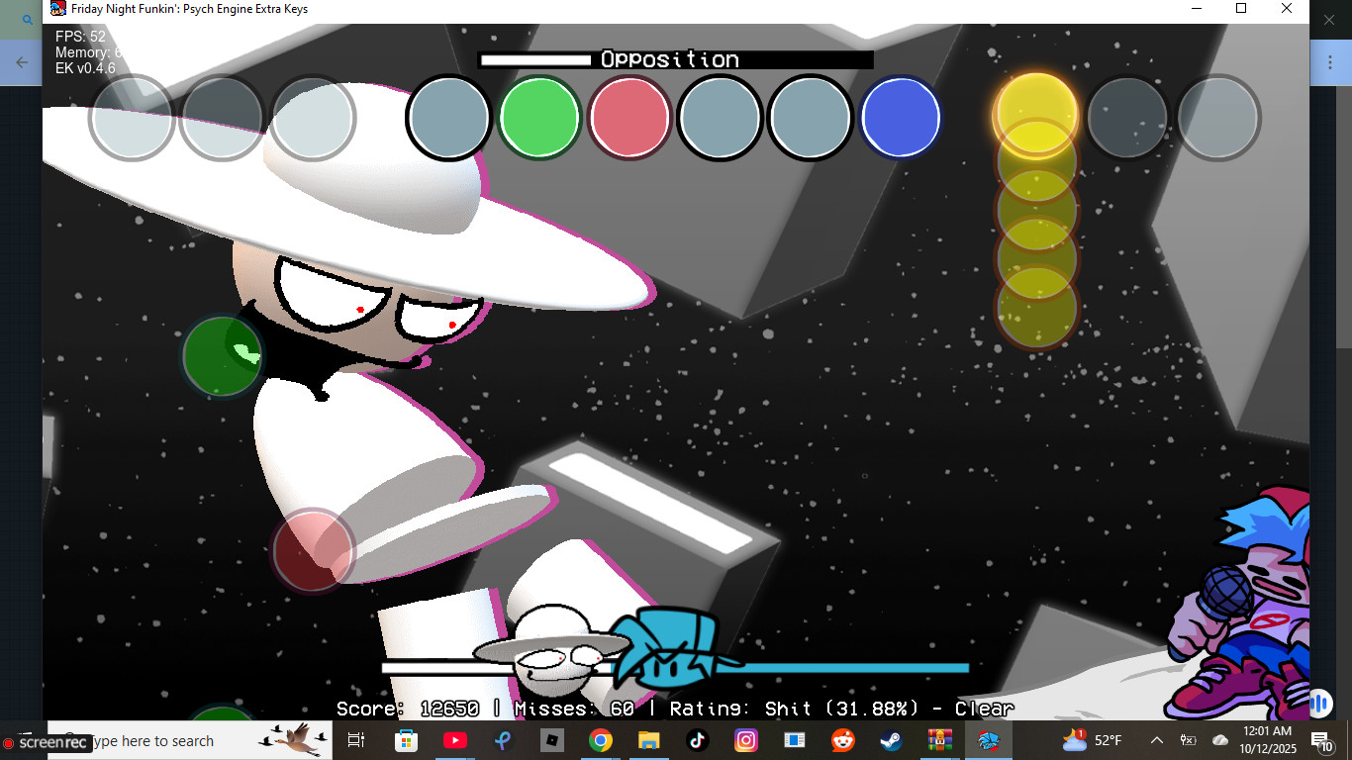Click the active Friday Night Funkin' taskbar icon
The image size is (1352, 760).
[989, 740]
